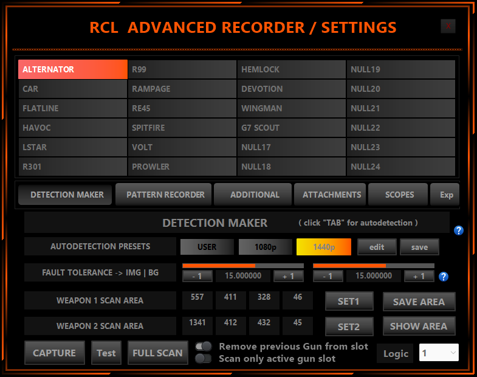
Task: Decrease IMG fault tolerance with -1
Action: tap(197, 276)
